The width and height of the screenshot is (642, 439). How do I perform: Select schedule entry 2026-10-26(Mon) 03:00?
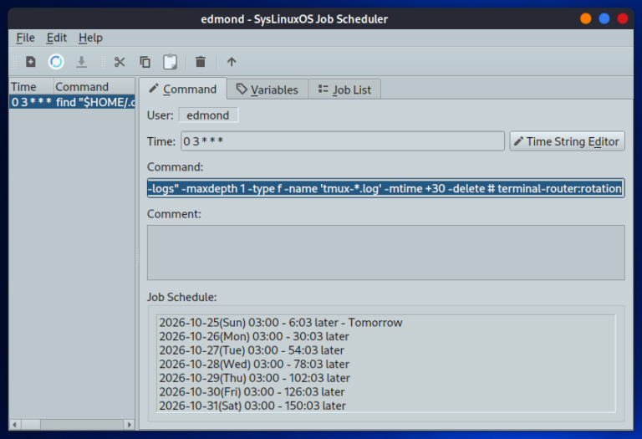point(254,337)
